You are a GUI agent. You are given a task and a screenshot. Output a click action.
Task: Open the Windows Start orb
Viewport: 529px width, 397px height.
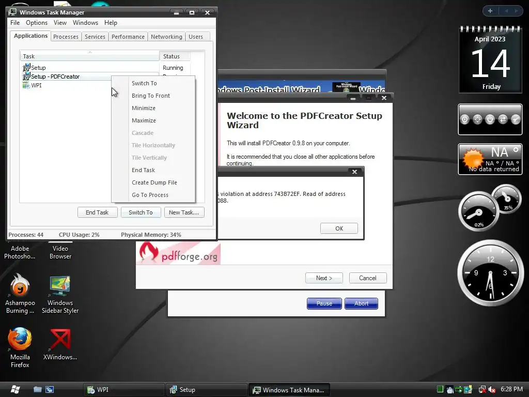click(x=15, y=389)
